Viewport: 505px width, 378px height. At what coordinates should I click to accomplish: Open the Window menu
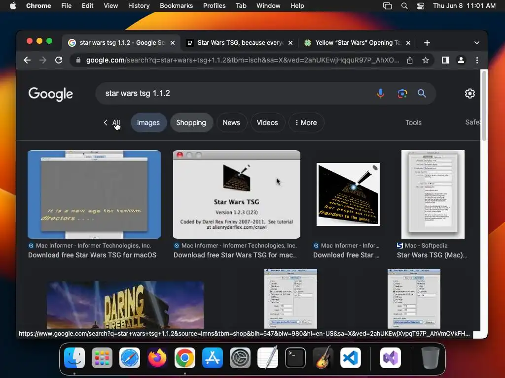(x=268, y=6)
